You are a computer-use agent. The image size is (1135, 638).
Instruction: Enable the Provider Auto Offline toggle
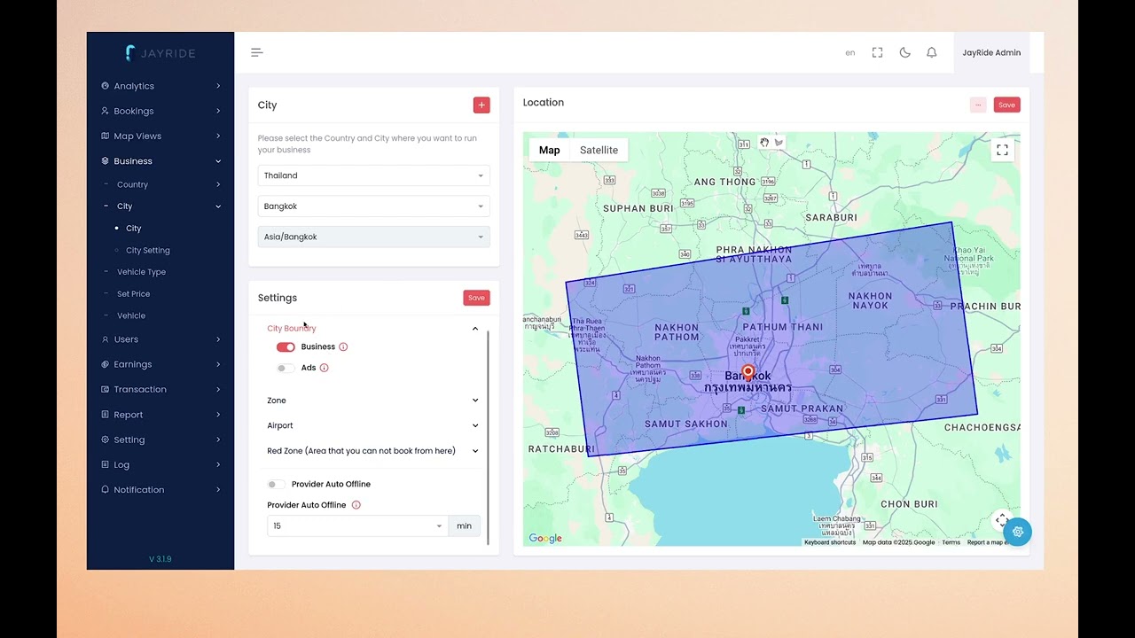pos(277,484)
